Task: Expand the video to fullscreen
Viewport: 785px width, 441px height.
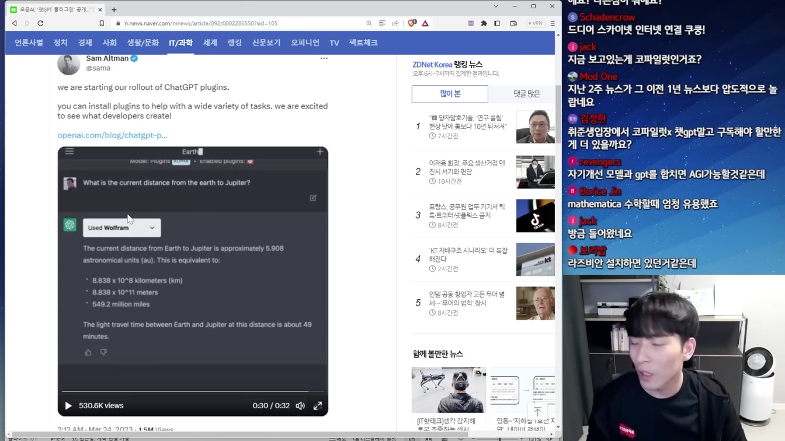Action: 318,405
